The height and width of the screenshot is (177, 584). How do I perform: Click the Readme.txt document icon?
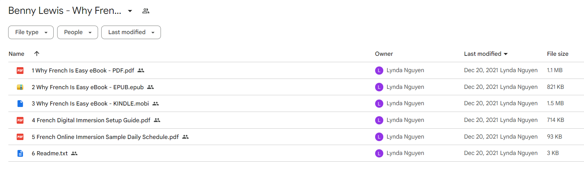click(20, 153)
